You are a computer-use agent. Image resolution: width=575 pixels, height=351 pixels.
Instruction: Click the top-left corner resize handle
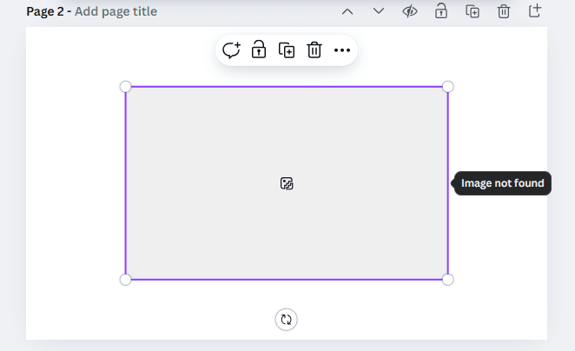click(125, 86)
